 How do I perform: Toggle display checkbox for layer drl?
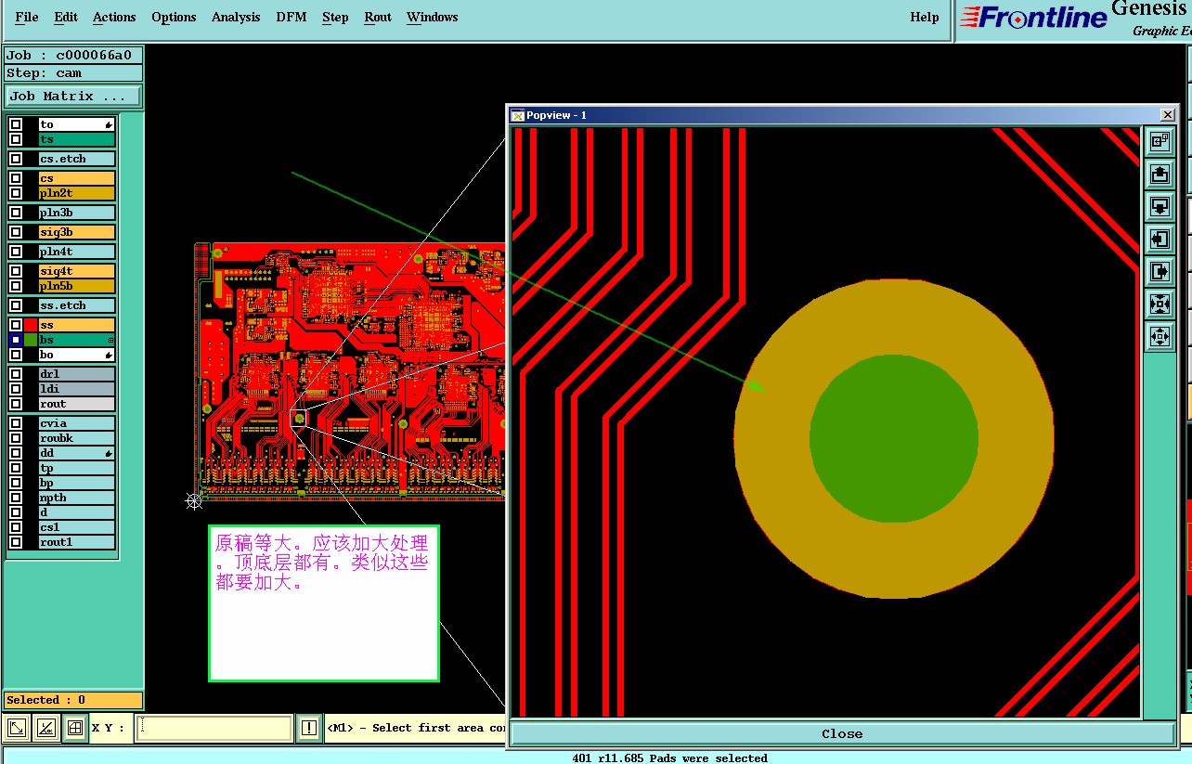pyautogui.click(x=16, y=374)
